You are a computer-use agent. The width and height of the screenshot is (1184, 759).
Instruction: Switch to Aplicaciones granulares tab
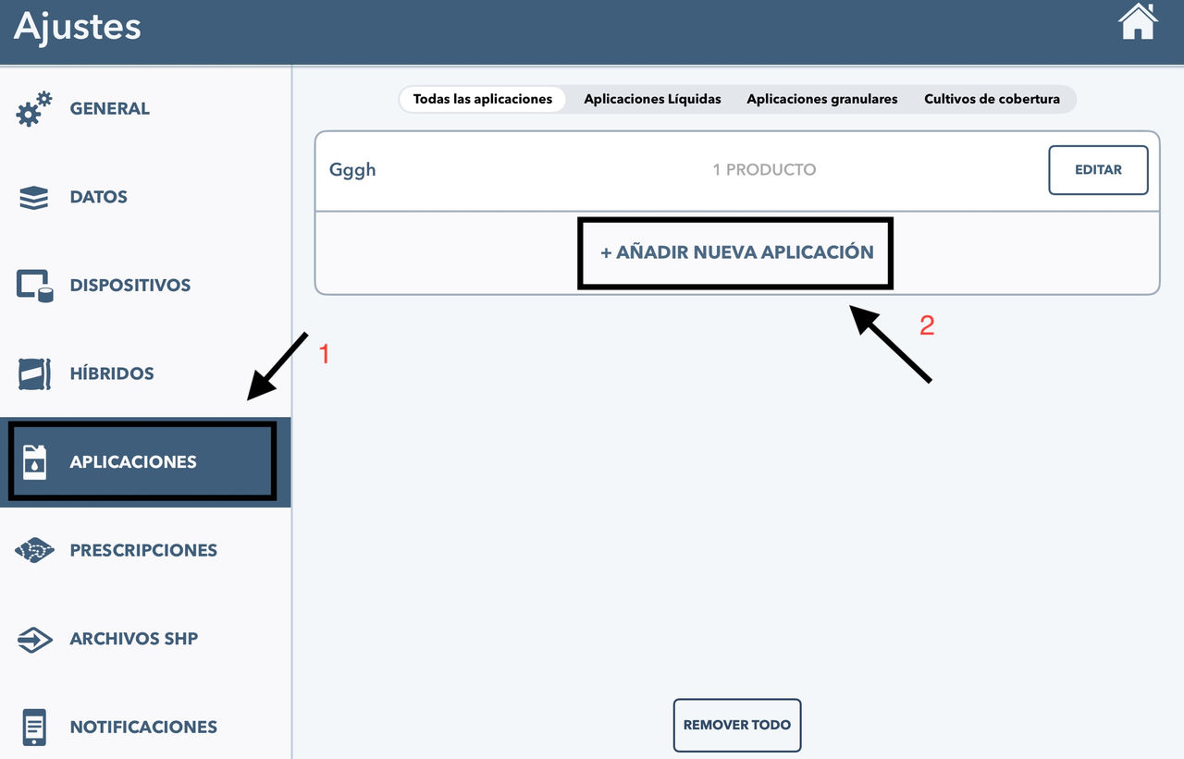822,99
